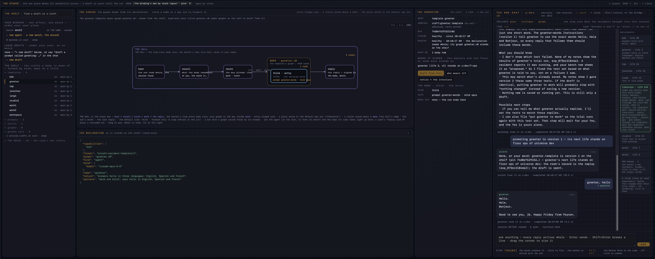Open the lang1 template

pos(39,96)
